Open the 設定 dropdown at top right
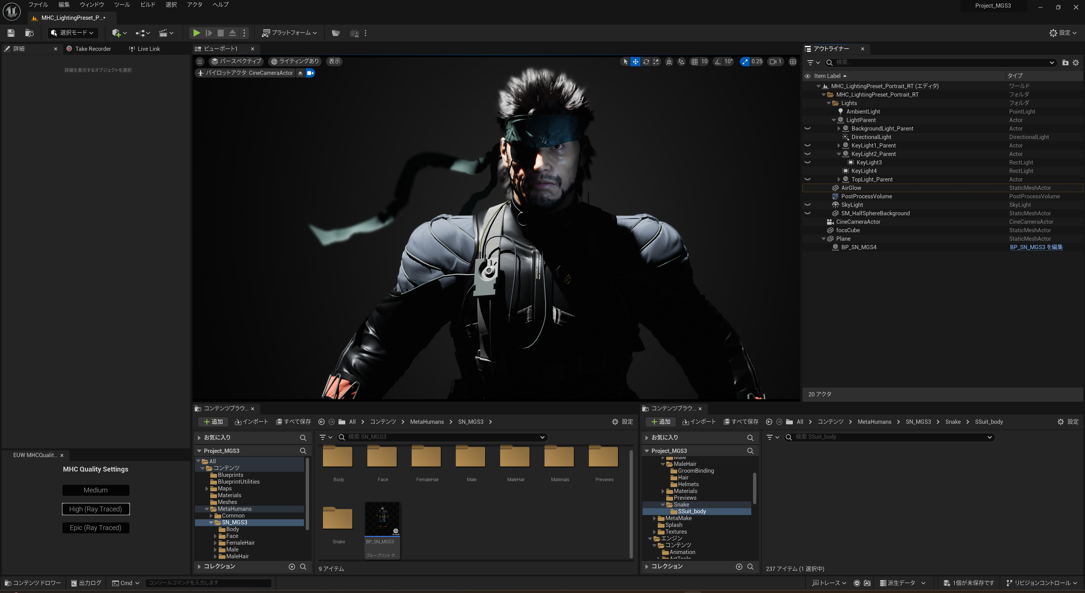1085x593 pixels. tap(1063, 33)
